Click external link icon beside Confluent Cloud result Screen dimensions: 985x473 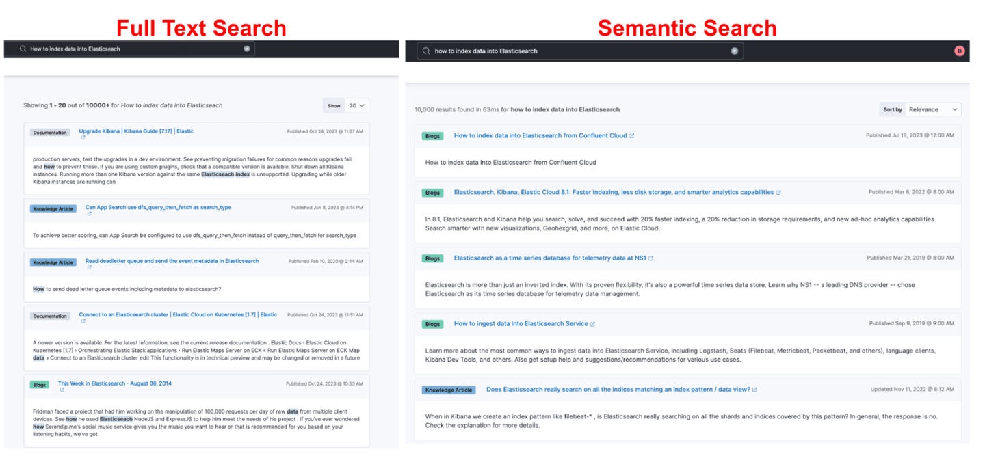[632, 136]
